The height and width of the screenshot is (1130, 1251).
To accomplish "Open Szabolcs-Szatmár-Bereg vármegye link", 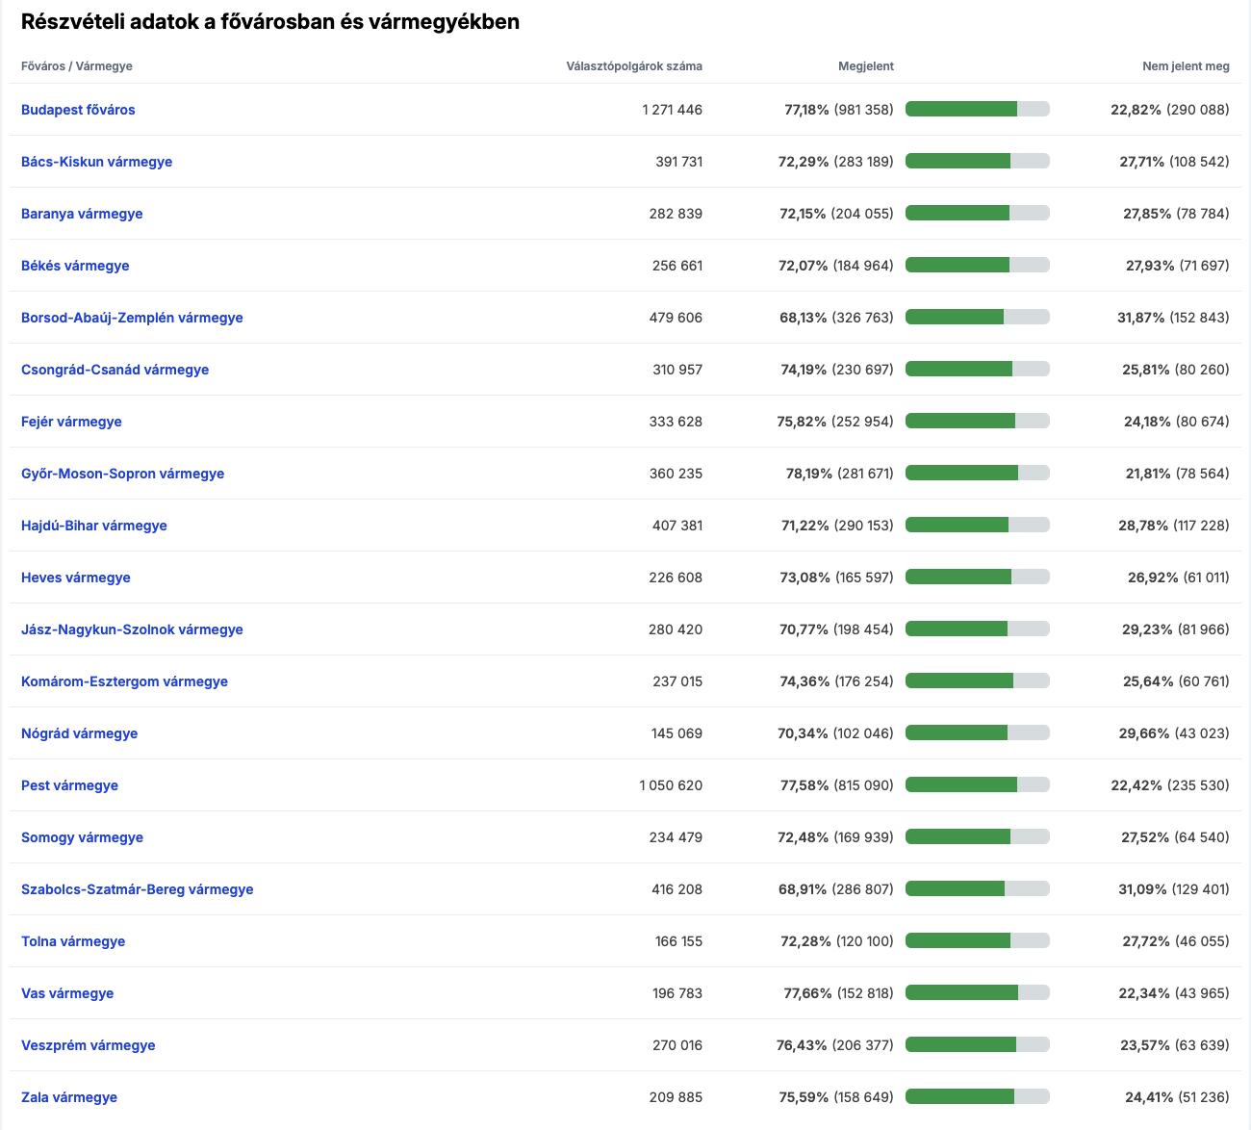I will click(138, 889).
